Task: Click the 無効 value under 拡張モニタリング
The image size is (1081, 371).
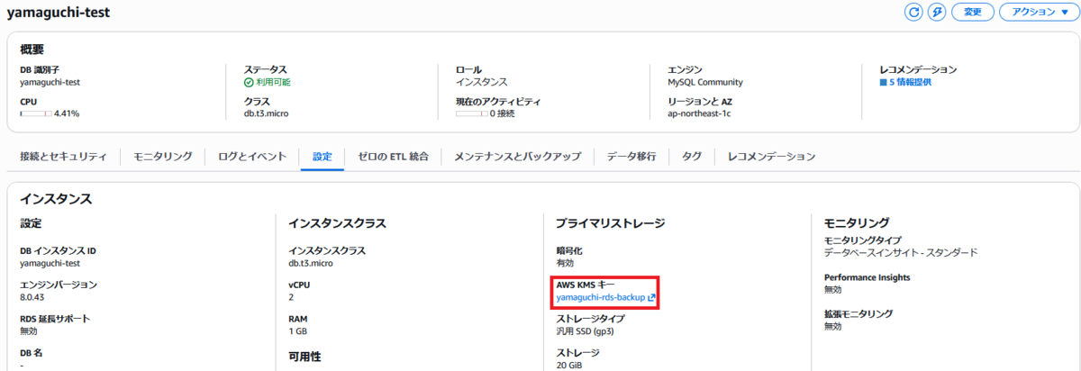Action: [x=832, y=326]
